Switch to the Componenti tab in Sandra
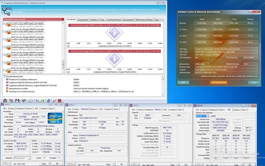The width and height of the screenshot is (265, 166). 83,20
